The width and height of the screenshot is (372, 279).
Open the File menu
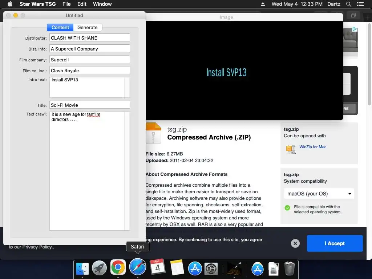coord(66,4)
